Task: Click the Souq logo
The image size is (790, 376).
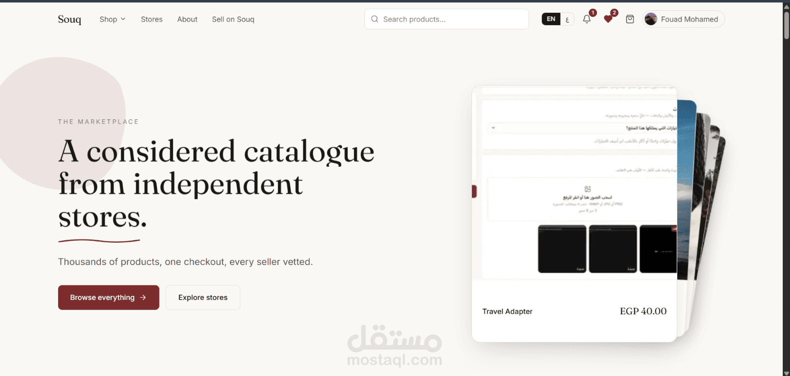Action: coord(69,20)
